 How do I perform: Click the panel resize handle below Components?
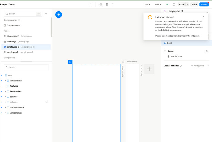pyautogui.click(x=26, y=62)
